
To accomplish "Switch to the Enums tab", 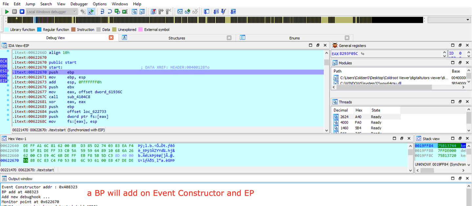I will (294, 38).
